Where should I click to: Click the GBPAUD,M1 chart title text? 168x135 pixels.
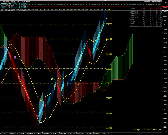(x=6, y=1)
